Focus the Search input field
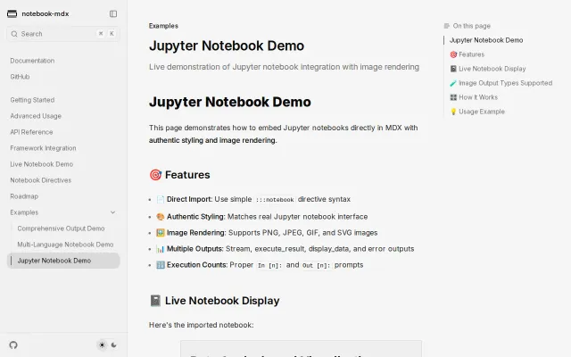This screenshot has height=357, width=571. [63, 34]
